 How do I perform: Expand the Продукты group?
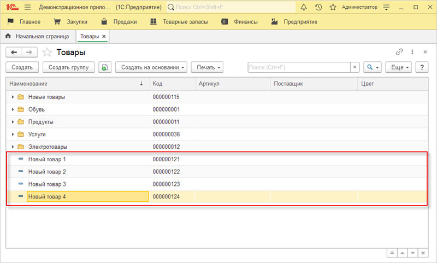click(x=13, y=121)
